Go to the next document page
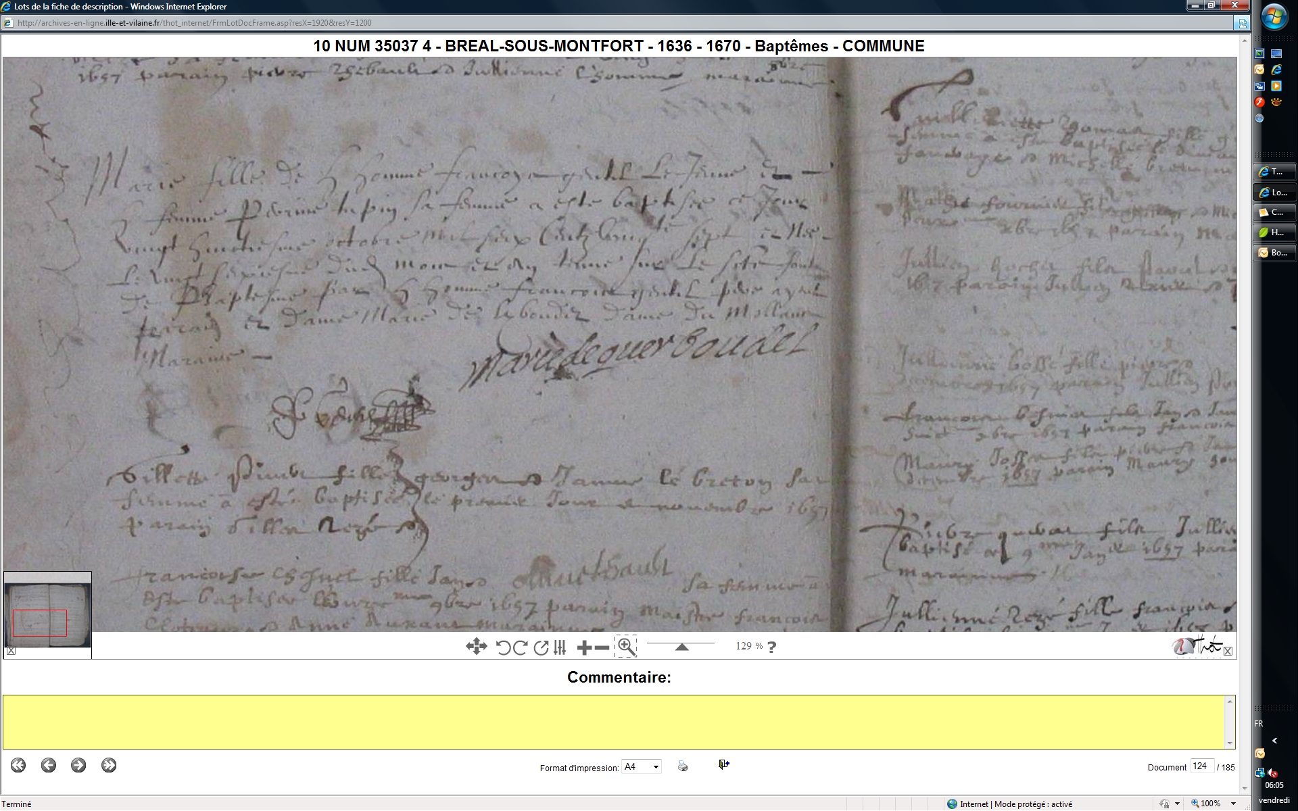Image resolution: width=1298 pixels, height=811 pixels. [78, 765]
